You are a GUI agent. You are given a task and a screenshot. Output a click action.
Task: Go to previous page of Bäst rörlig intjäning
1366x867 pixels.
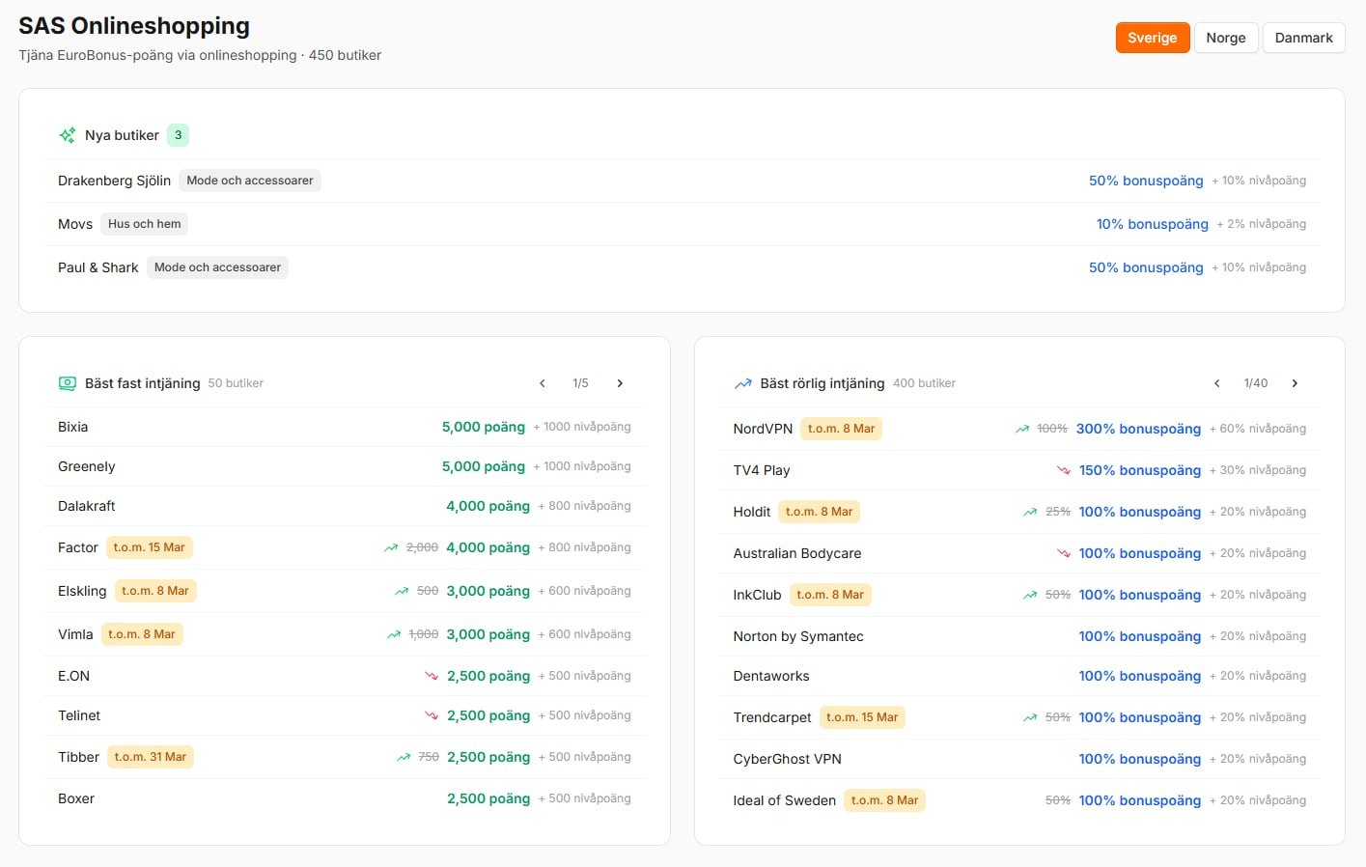(x=1217, y=383)
